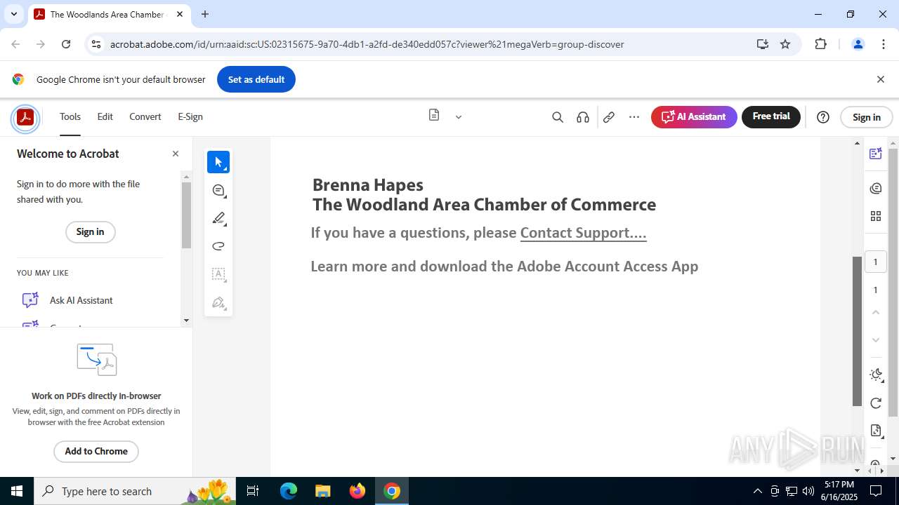Open Chrome profile avatar
The image size is (899, 505).
pyautogui.click(x=858, y=44)
